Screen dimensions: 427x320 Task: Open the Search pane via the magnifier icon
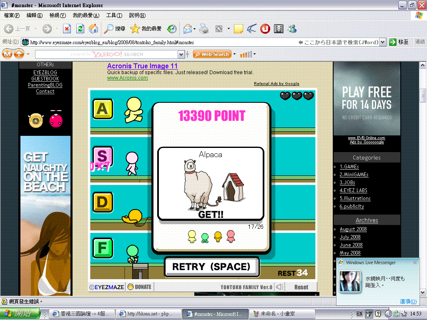pyautogui.click(x=109, y=29)
